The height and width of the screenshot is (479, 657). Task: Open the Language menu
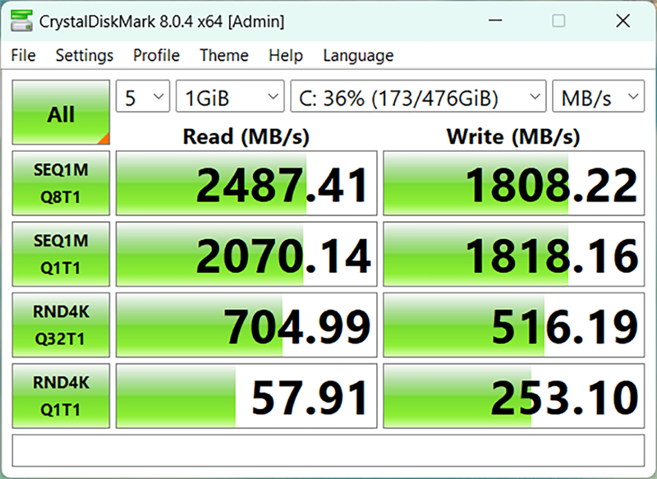[x=358, y=55]
